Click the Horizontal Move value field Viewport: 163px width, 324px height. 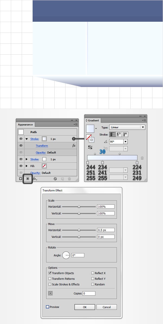106,230
